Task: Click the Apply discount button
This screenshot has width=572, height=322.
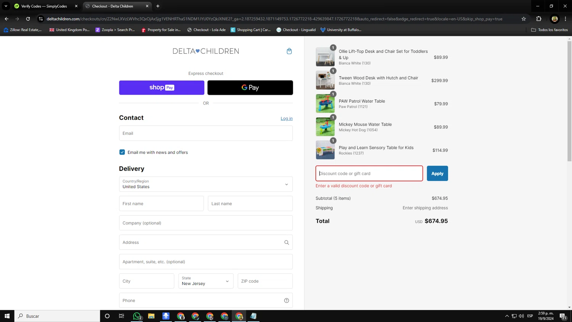Action: 437,174
